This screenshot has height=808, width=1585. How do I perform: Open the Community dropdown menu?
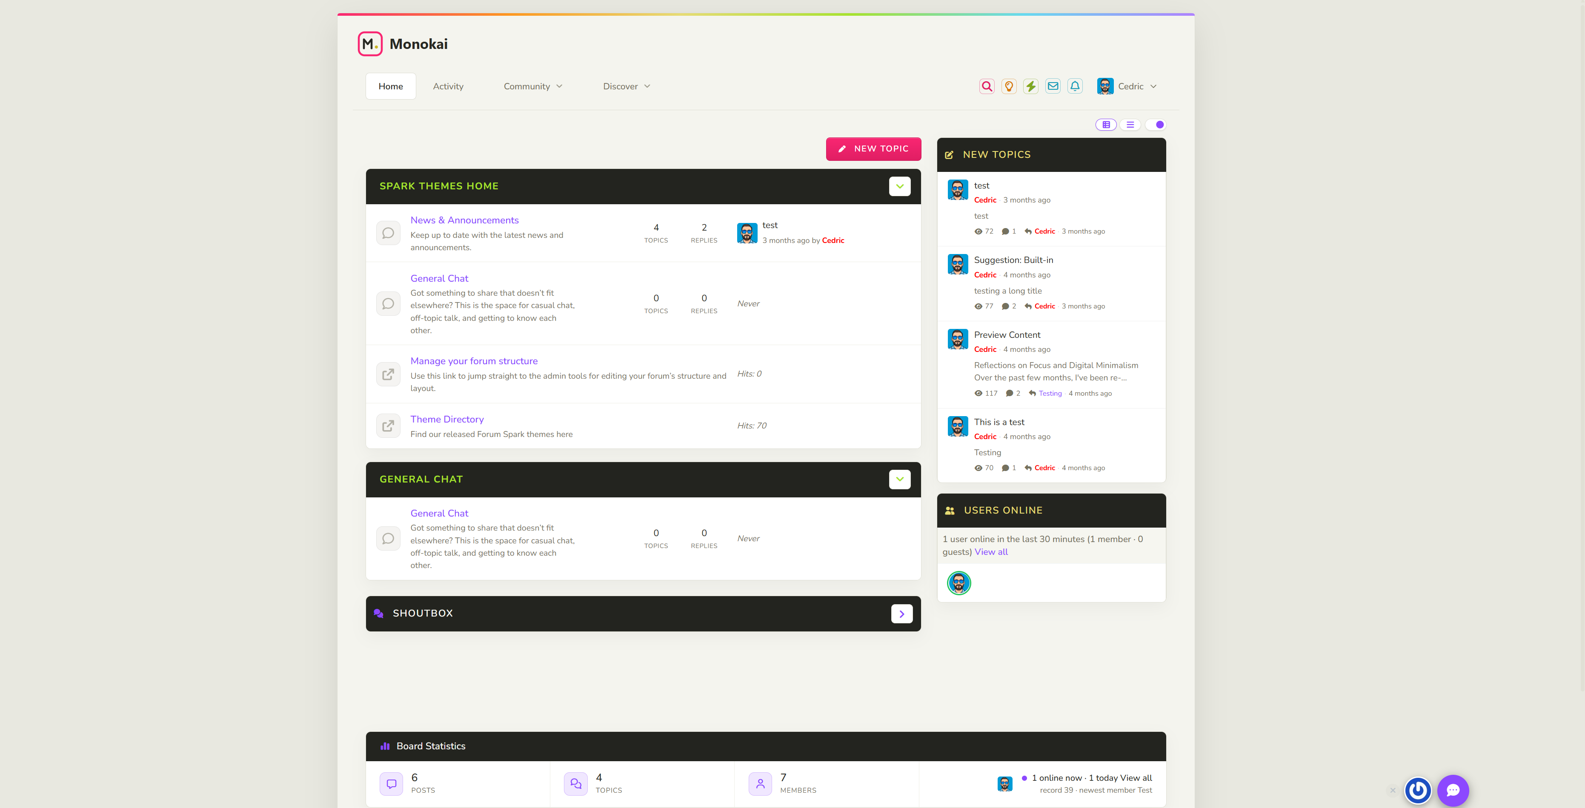click(533, 87)
